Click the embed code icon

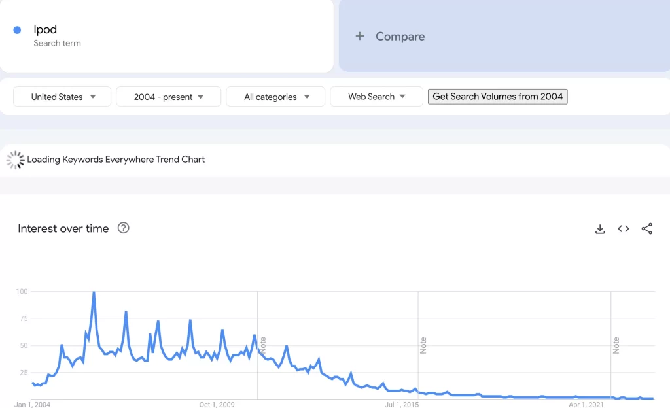pyautogui.click(x=624, y=229)
